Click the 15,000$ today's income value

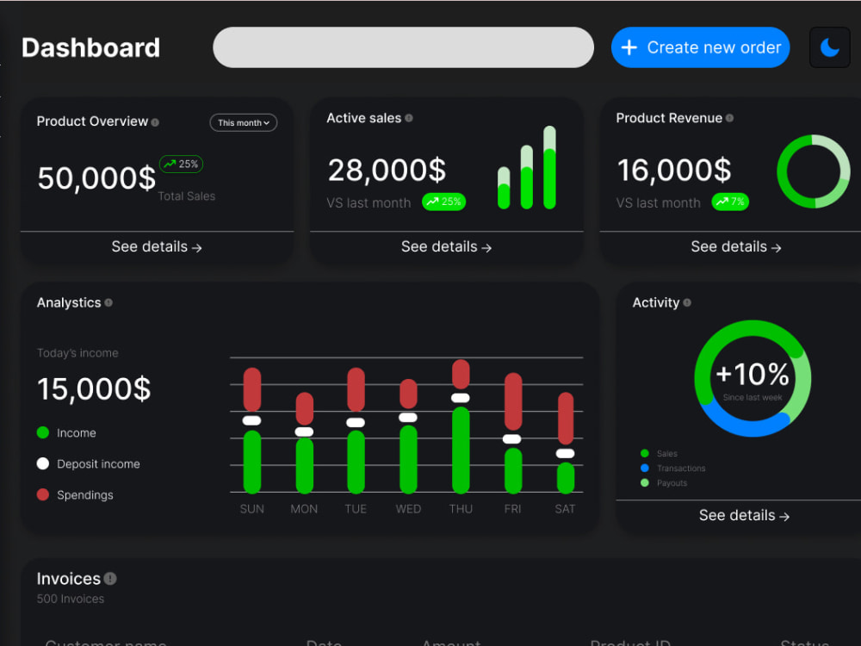[94, 389]
